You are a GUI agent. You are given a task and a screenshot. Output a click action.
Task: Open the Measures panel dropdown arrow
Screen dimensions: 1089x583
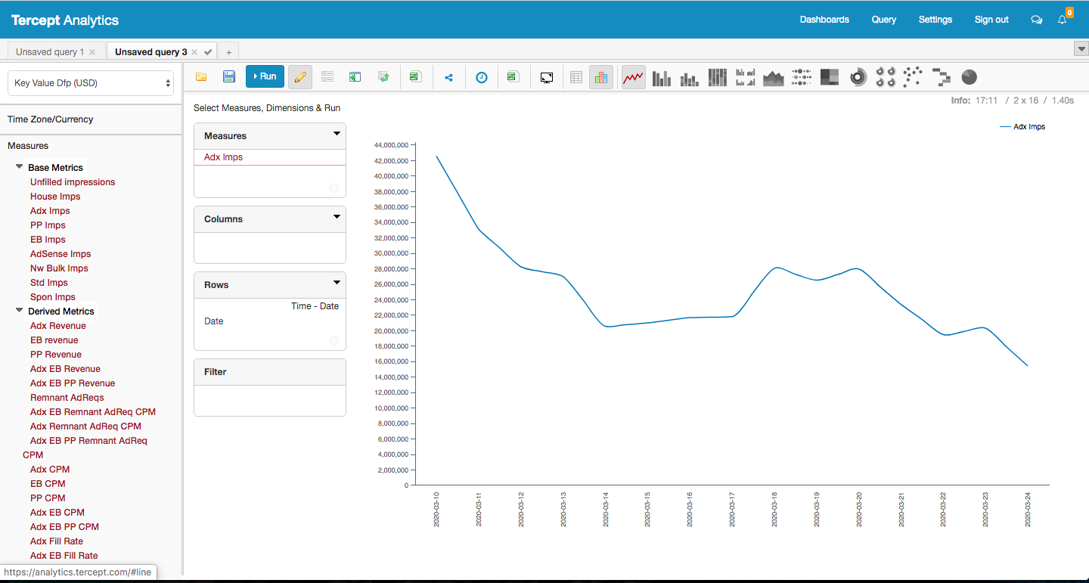coord(337,134)
